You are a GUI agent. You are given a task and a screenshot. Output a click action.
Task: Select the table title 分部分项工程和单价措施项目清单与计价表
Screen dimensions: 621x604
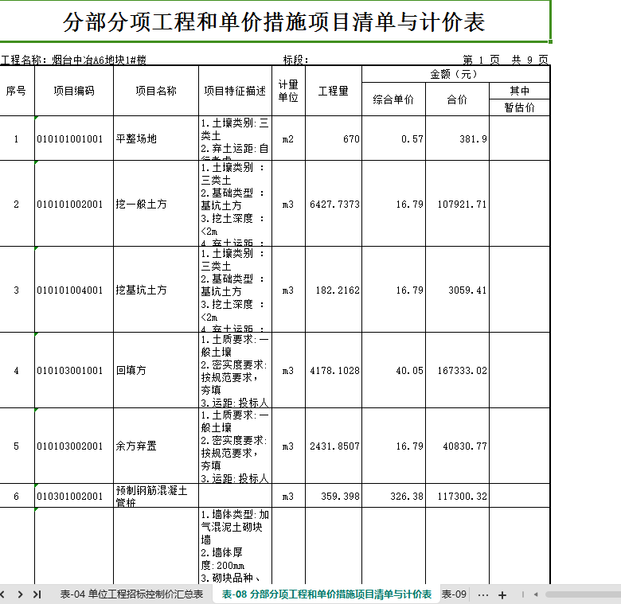[274, 21]
